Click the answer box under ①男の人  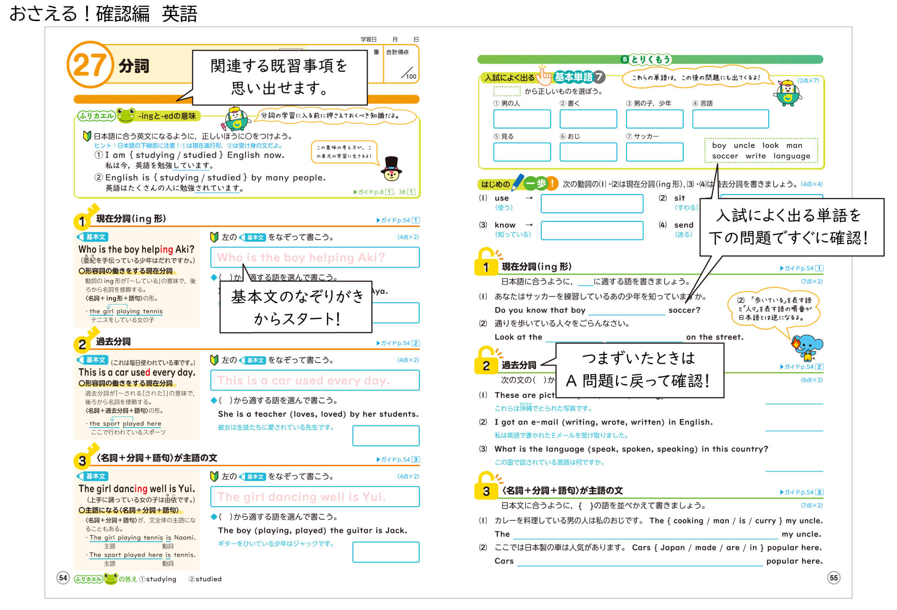click(522, 119)
